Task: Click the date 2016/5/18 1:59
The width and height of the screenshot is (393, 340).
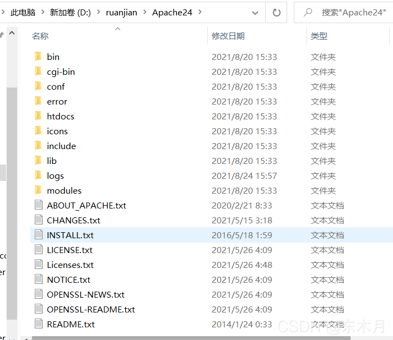Action: click(241, 235)
